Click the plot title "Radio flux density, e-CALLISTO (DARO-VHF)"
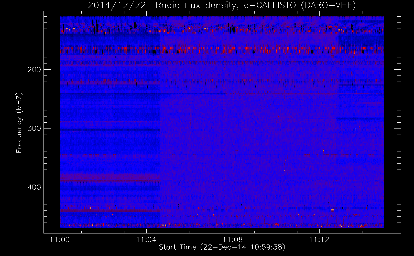This screenshot has height=256, width=414. coord(255,5)
